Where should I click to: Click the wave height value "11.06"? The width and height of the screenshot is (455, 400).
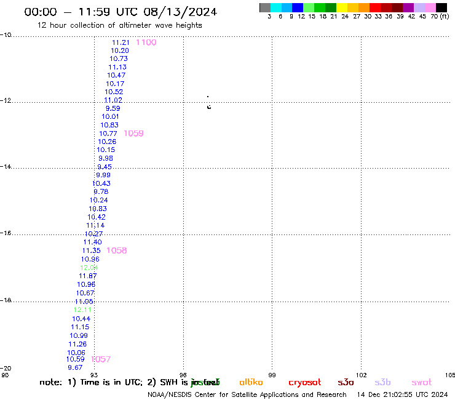84,302
